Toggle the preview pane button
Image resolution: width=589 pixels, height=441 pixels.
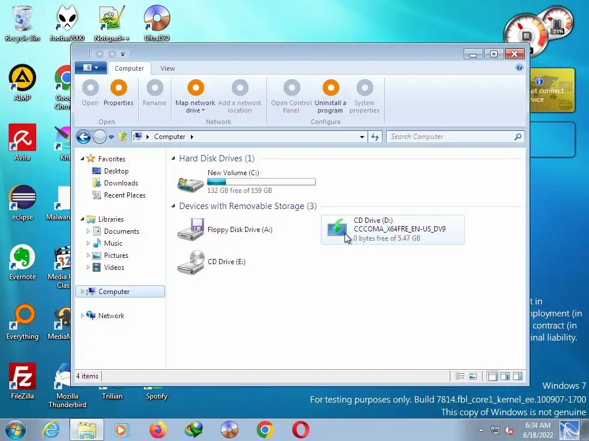[x=518, y=376]
